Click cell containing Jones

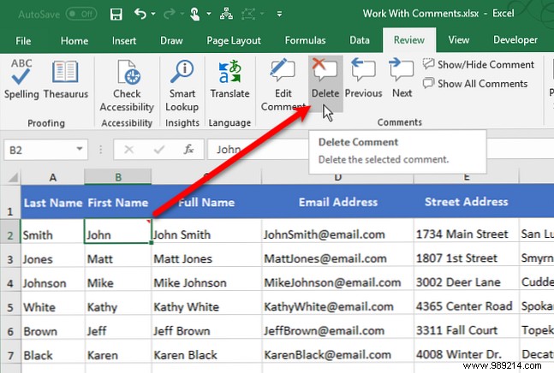pos(52,255)
